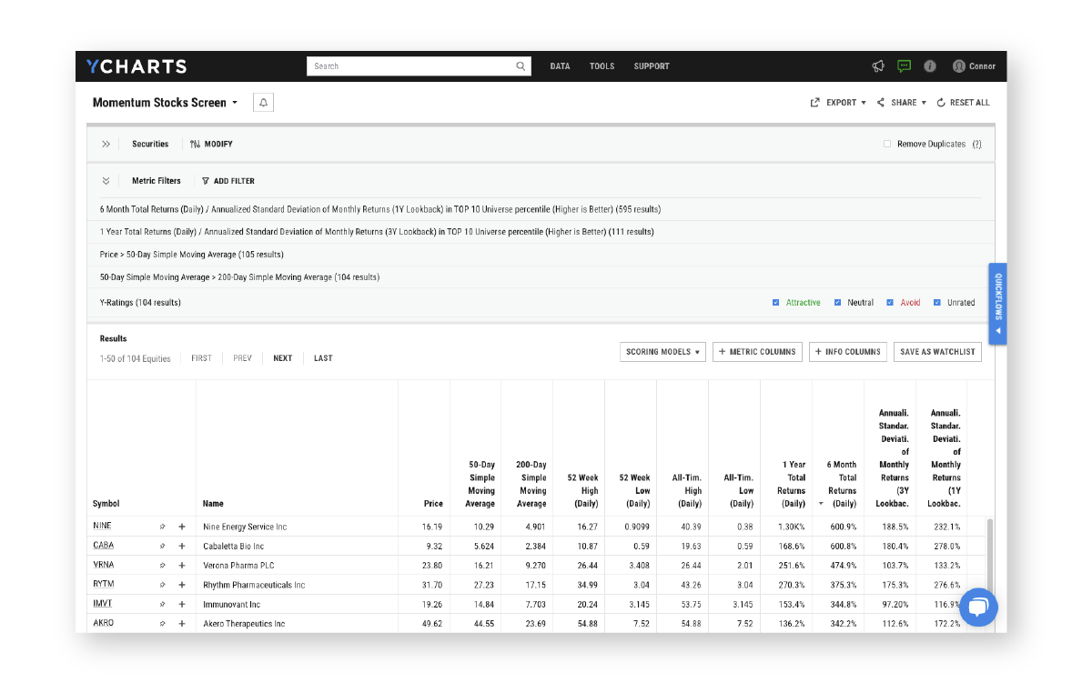Uncheck the Attractive rating checkbox
Image resolution: width=1082 pixels, height=683 pixels.
pyautogui.click(x=775, y=302)
